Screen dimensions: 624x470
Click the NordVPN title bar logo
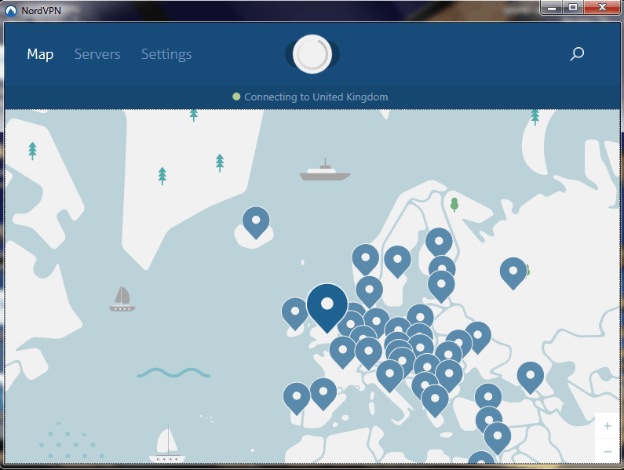(11, 10)
